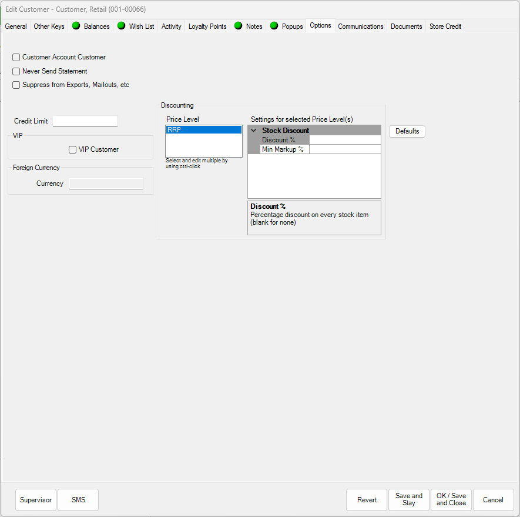Check Never Send Statement
The image size is (520, 517).
coord(16,71)
